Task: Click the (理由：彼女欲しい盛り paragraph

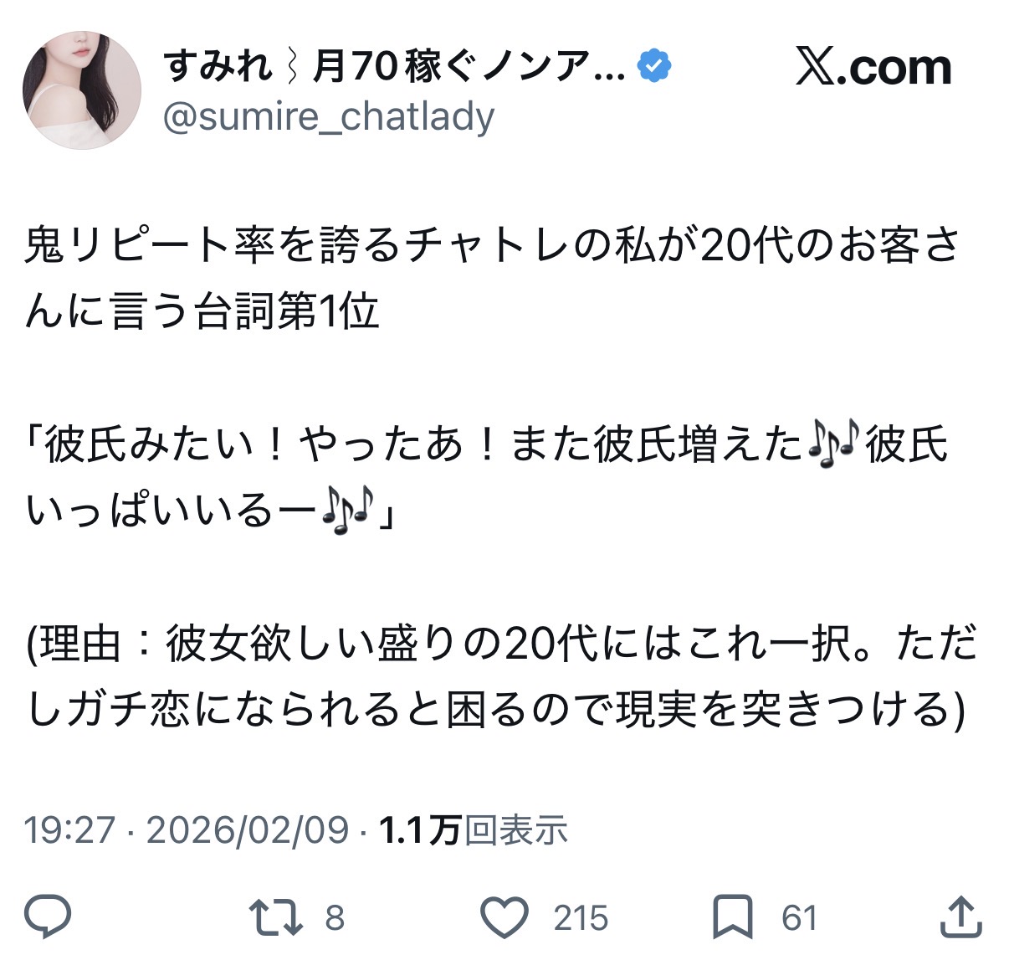Action: tap(502, 678)
